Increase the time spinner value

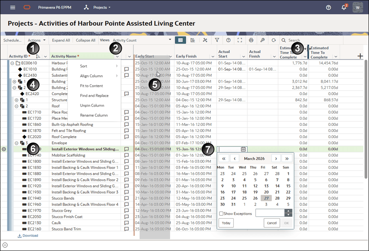tap(288, 211)
